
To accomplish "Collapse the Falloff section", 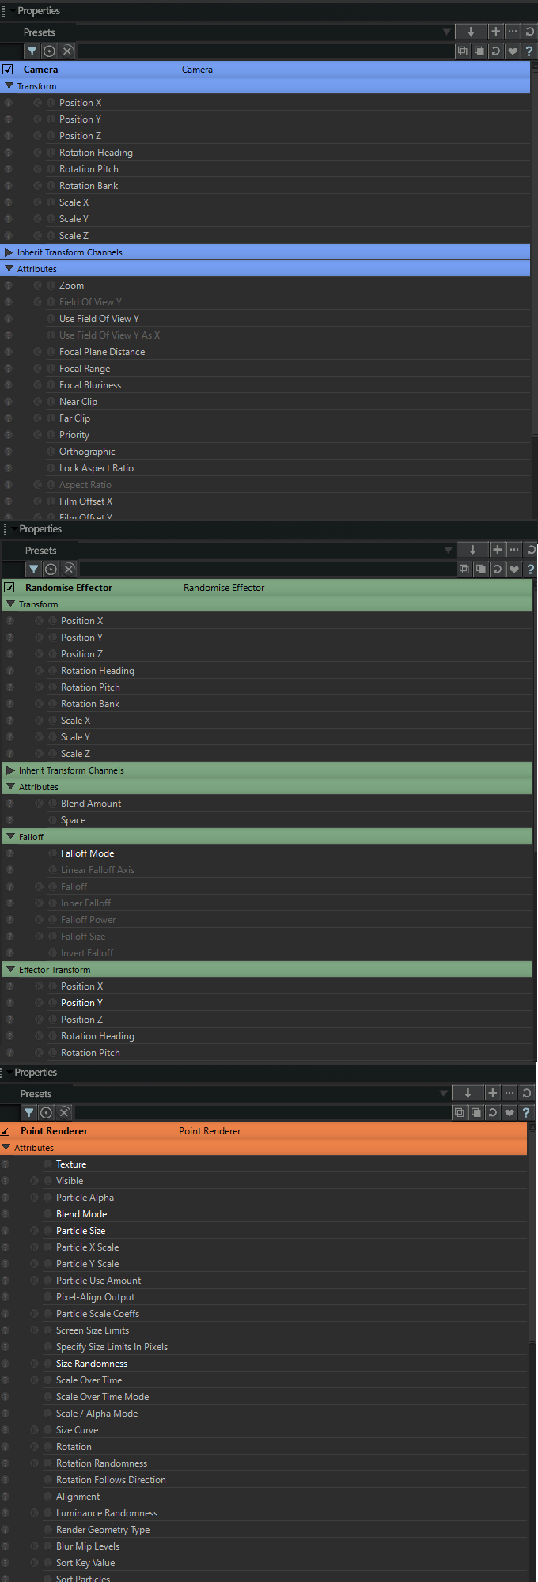I will (11, 837).
